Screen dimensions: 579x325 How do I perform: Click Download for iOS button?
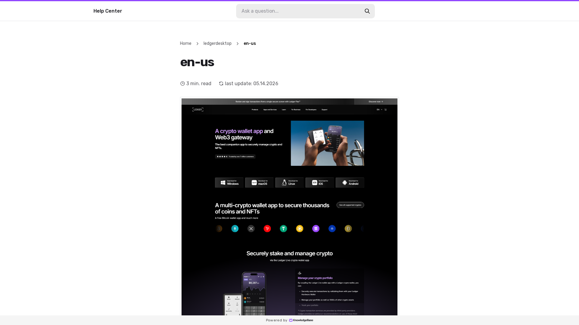pyautogui.click(x=320, y=183)
